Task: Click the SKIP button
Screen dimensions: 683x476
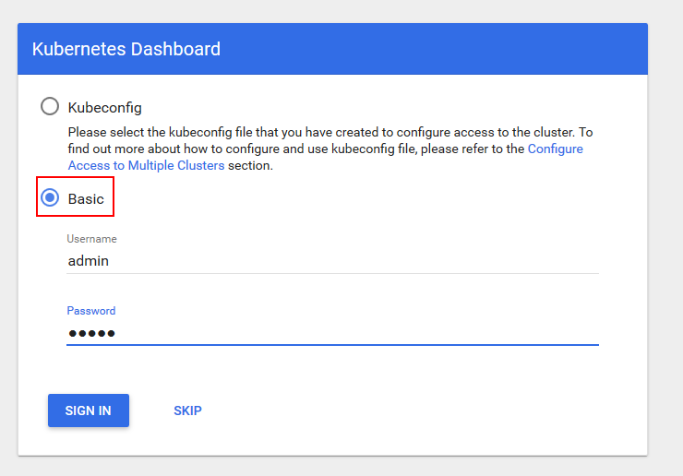Action: coord(187,411)
